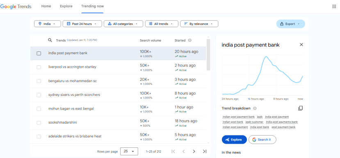
Task: Click the ippb customer breakdown term
Action: (x=254, y=122)
